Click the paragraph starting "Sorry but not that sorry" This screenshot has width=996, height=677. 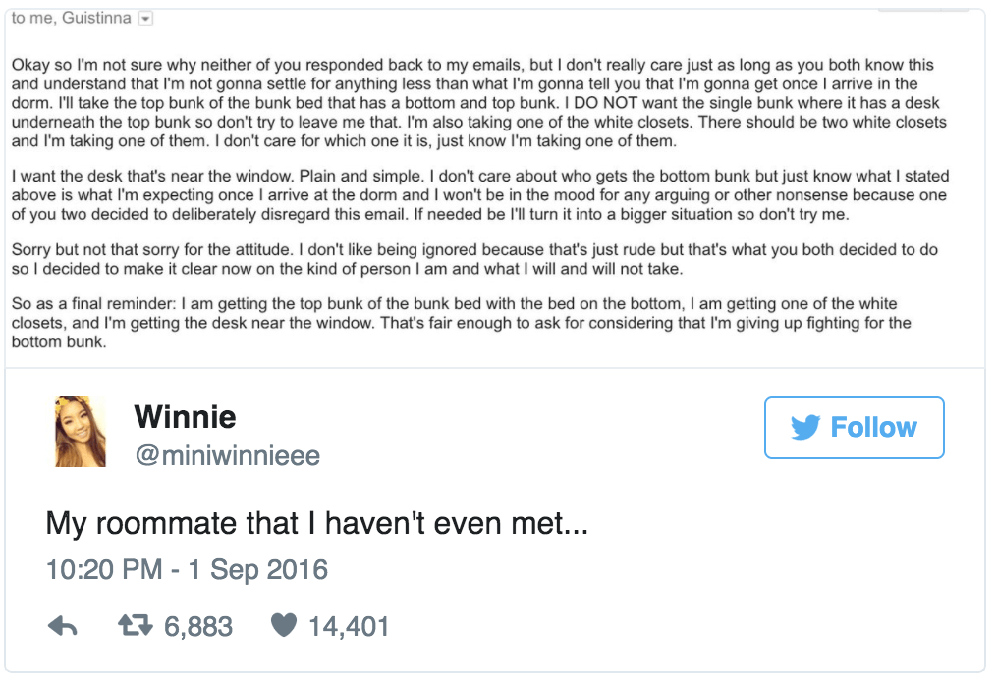(474, 259)
